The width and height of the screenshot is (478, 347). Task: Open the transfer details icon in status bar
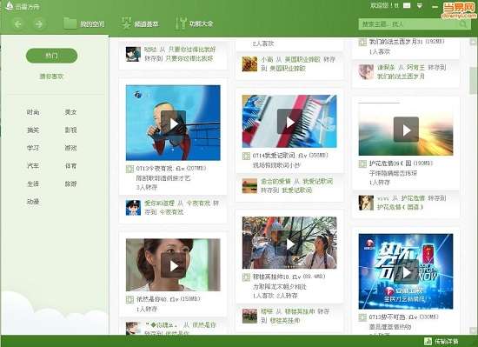[428, 341]
